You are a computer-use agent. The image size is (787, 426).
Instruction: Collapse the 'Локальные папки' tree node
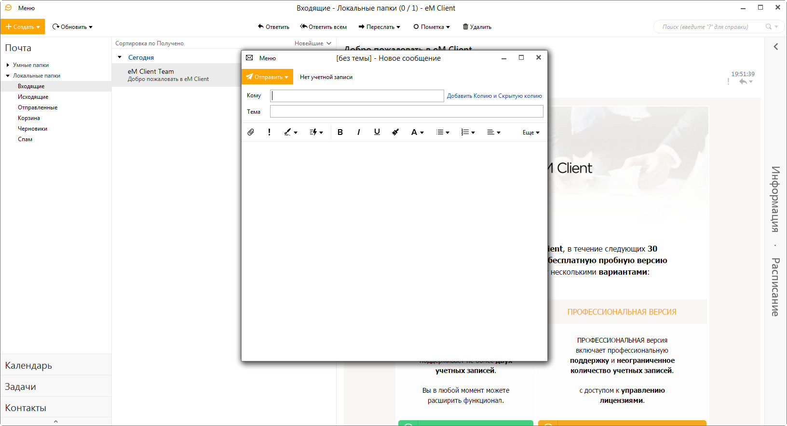tap(8, 76)
